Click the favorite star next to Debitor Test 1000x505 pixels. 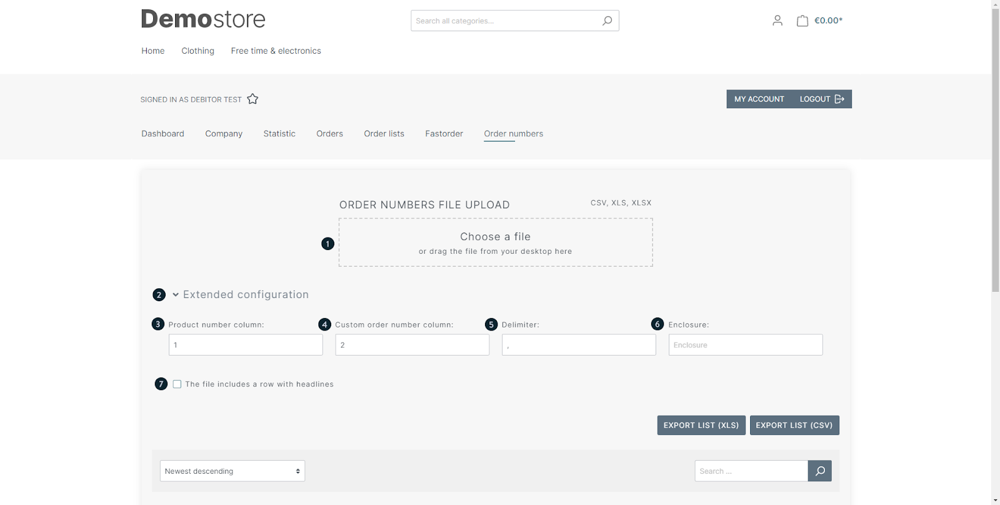click(x=252, y=99)
